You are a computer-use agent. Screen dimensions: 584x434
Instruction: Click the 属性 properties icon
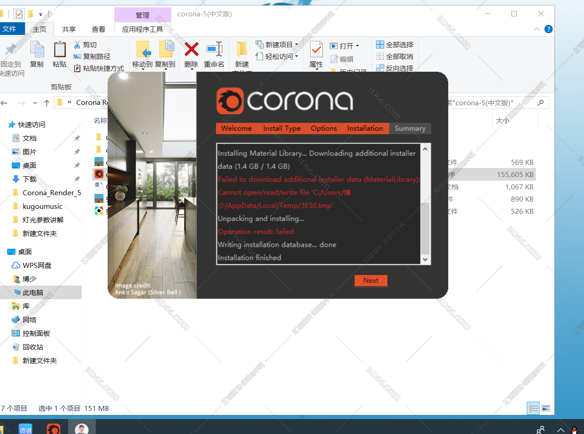pos(316,49)
